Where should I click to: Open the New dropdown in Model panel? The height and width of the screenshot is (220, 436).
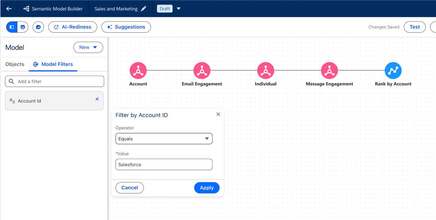[88, 48]
